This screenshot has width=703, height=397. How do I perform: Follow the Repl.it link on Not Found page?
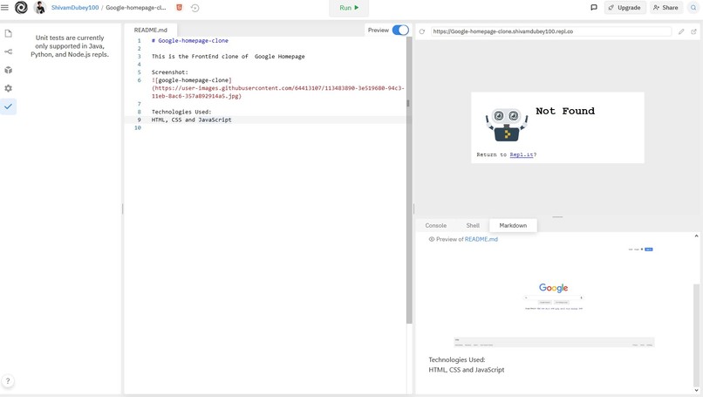(x=522, y=154)
